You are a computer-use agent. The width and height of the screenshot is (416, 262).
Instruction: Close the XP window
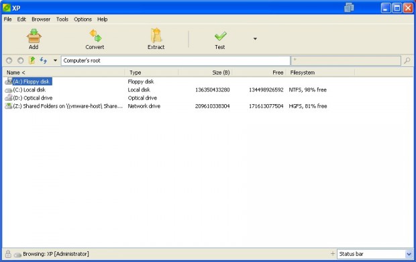point(408,7)
